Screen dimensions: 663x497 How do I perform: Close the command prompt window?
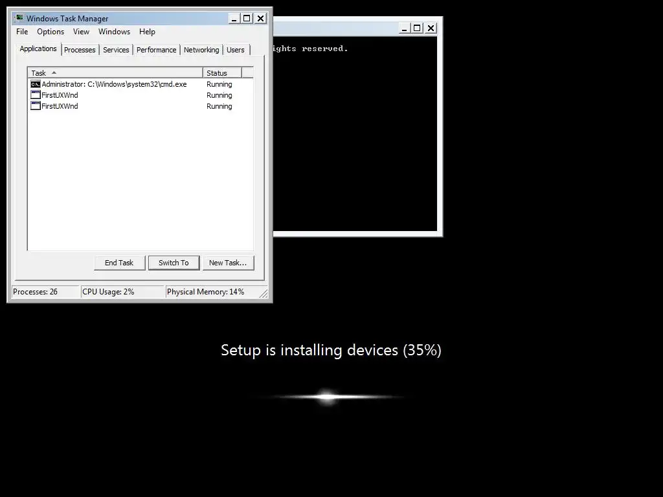[x=431, y=28]
